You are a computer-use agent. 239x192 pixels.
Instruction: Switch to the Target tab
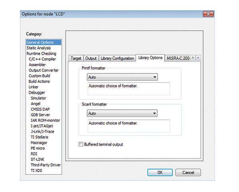tap(76, 58)
